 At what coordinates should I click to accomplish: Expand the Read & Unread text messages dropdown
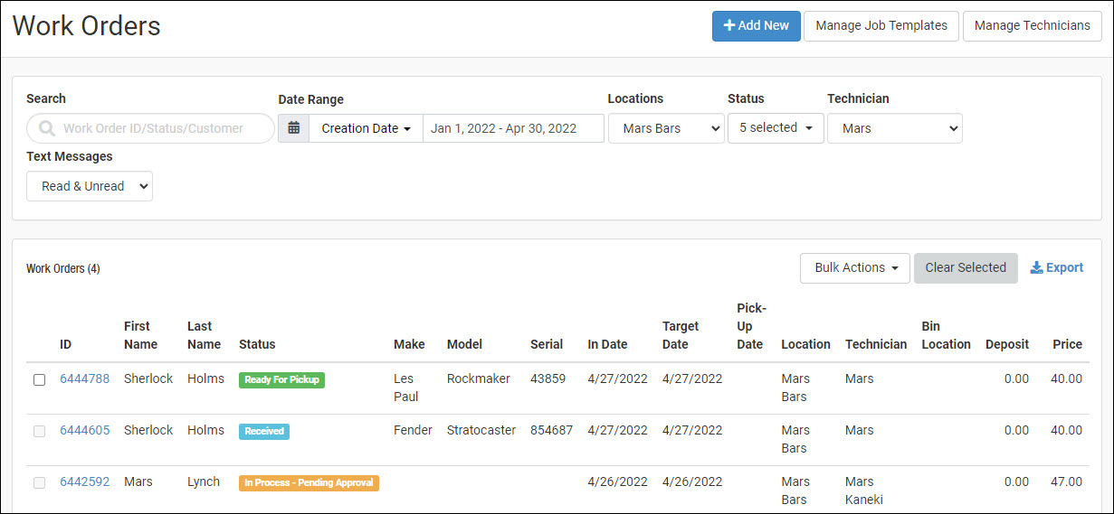[x=90, y=186]
